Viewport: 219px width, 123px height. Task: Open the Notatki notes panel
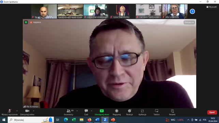(x=172, y=112)
